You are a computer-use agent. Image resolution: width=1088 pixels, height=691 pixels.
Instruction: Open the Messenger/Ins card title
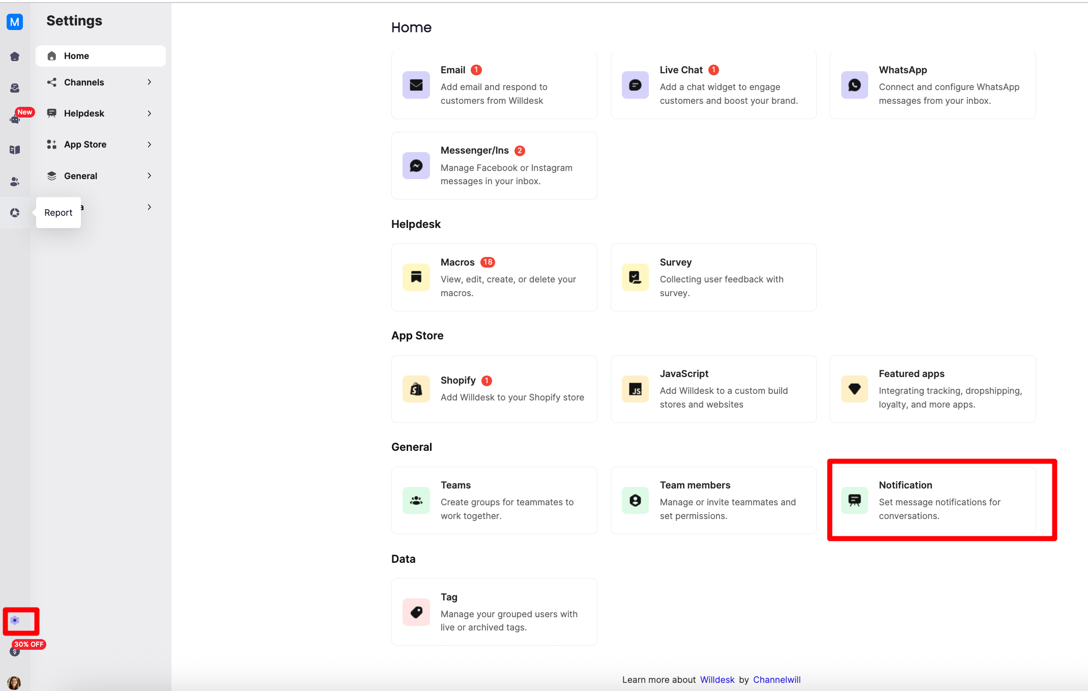(x=475, y=151)
